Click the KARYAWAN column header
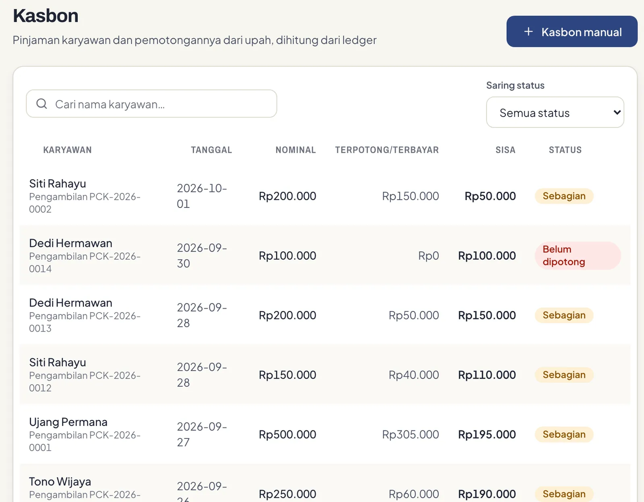This screenshot has height=502, width=644. pyautogui.click(x=68, y=150)
